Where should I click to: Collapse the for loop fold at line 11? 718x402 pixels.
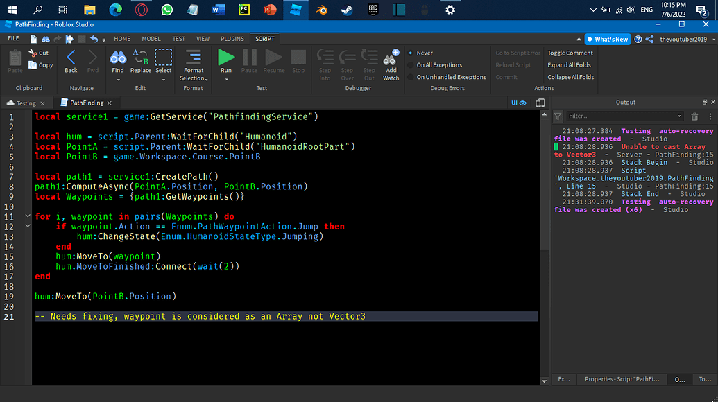click(27, 216)
